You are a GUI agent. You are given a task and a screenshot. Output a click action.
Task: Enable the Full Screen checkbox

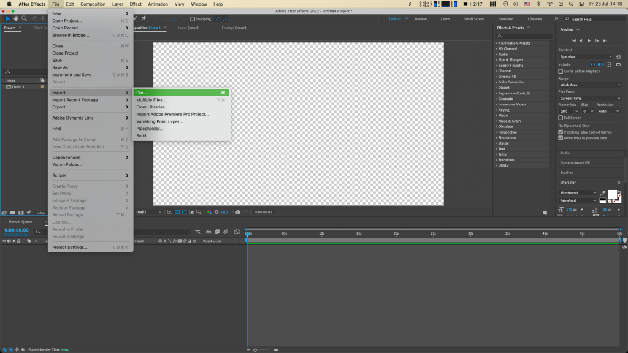point(561,118)
